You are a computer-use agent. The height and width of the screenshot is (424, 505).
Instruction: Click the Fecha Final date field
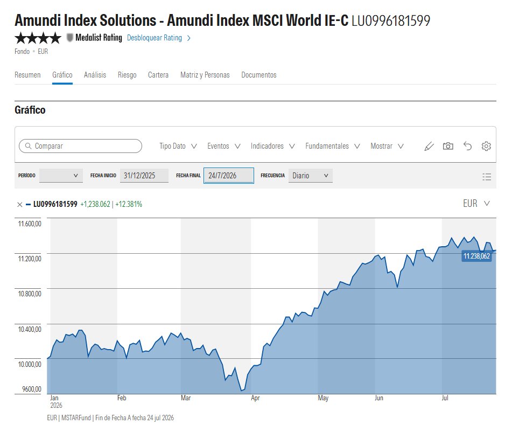point(229,176)
